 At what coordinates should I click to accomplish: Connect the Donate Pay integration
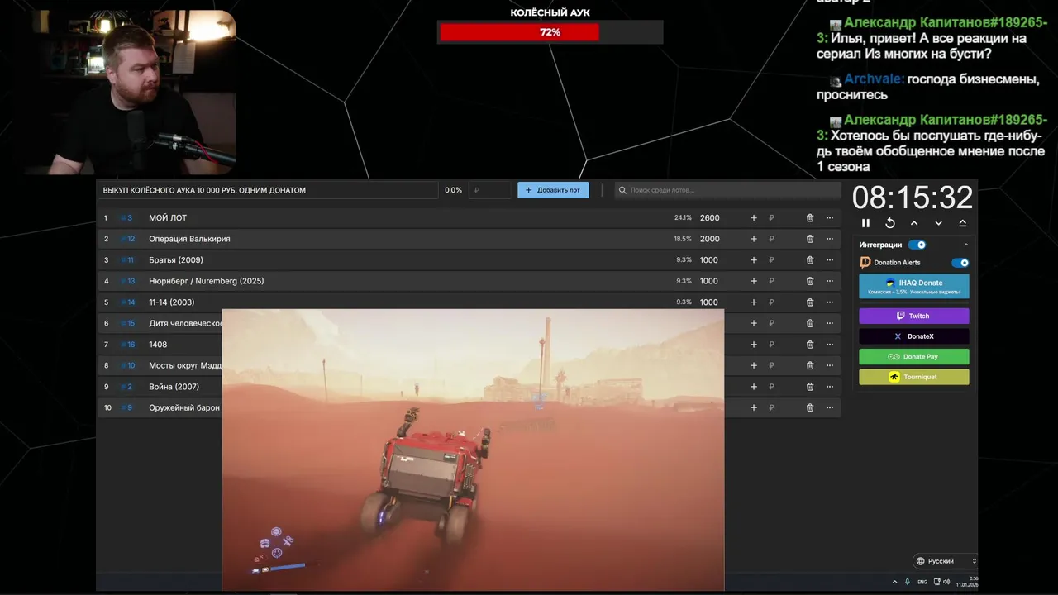[914, 357]
